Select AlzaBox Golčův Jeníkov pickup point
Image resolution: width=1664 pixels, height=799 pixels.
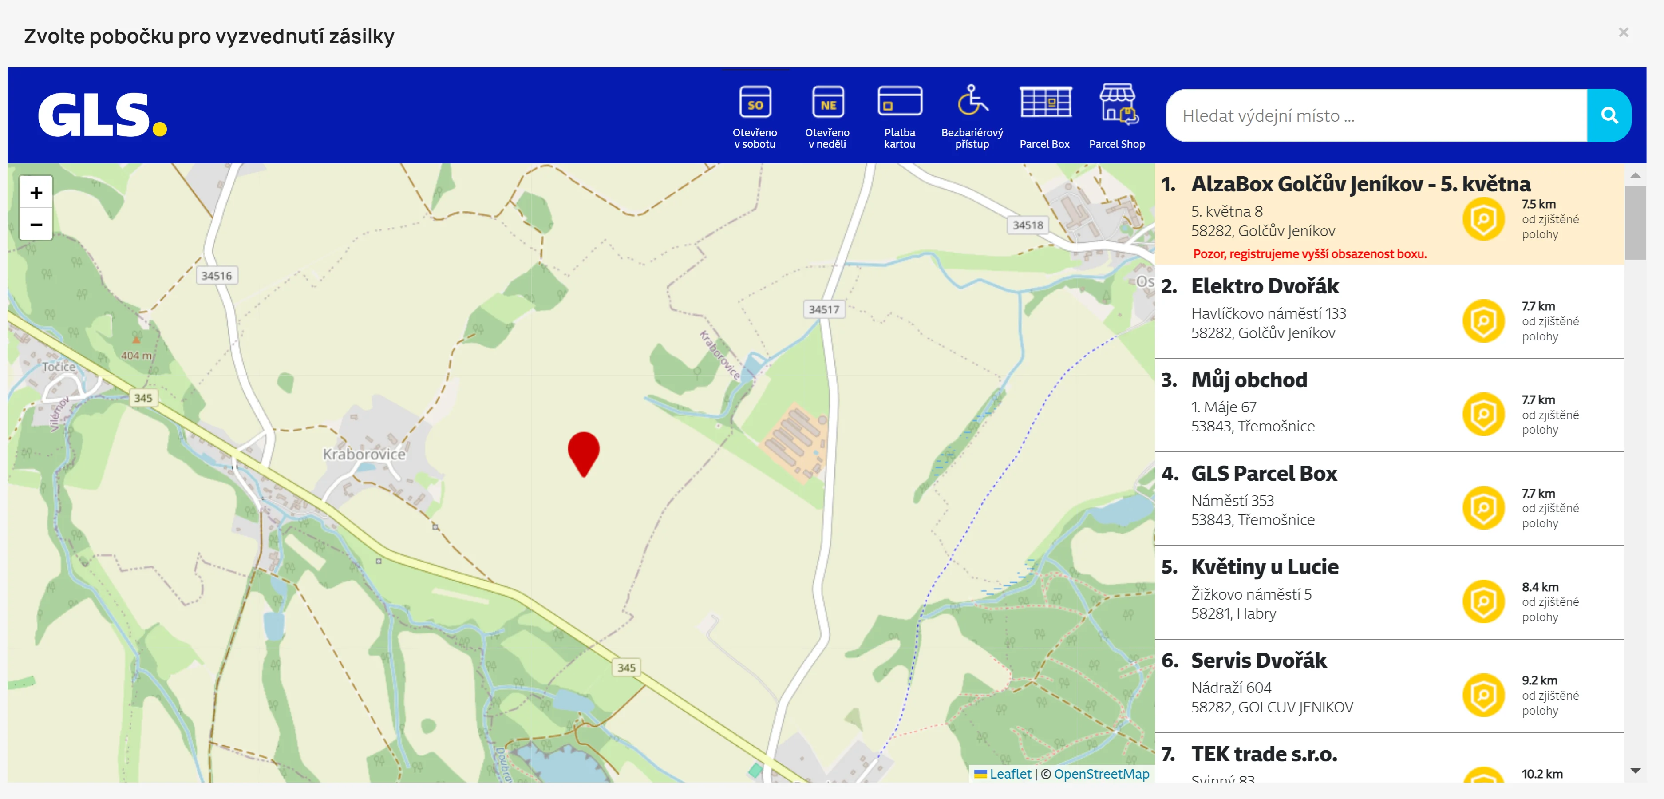pos(1360,184)
